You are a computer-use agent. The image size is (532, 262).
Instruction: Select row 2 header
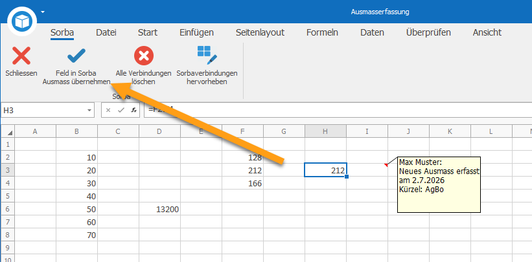8,157
